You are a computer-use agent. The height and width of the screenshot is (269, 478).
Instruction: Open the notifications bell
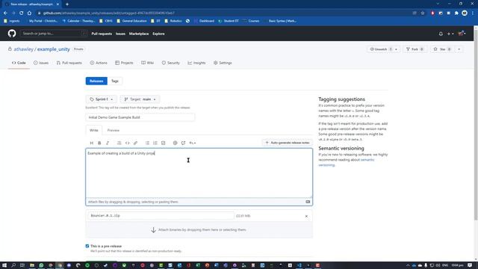(x=441, y=34)
